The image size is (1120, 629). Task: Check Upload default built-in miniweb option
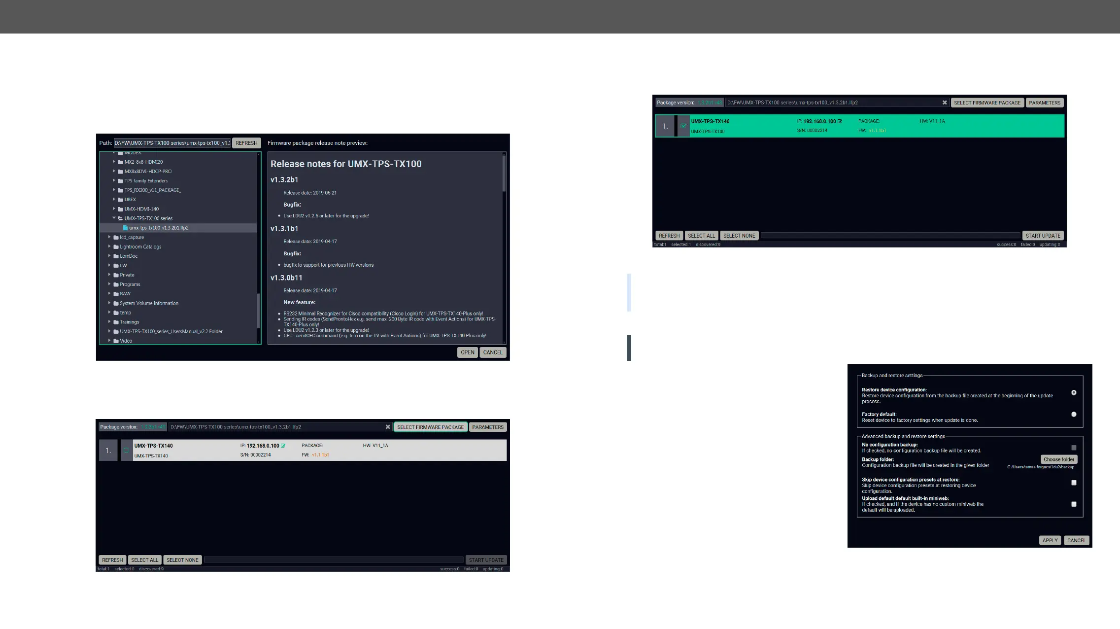[1074, 504]
